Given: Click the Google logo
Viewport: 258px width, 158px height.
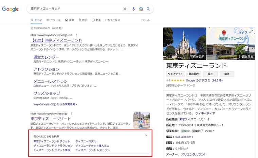Looking at the screenshot, I should [x=11, y=9].
